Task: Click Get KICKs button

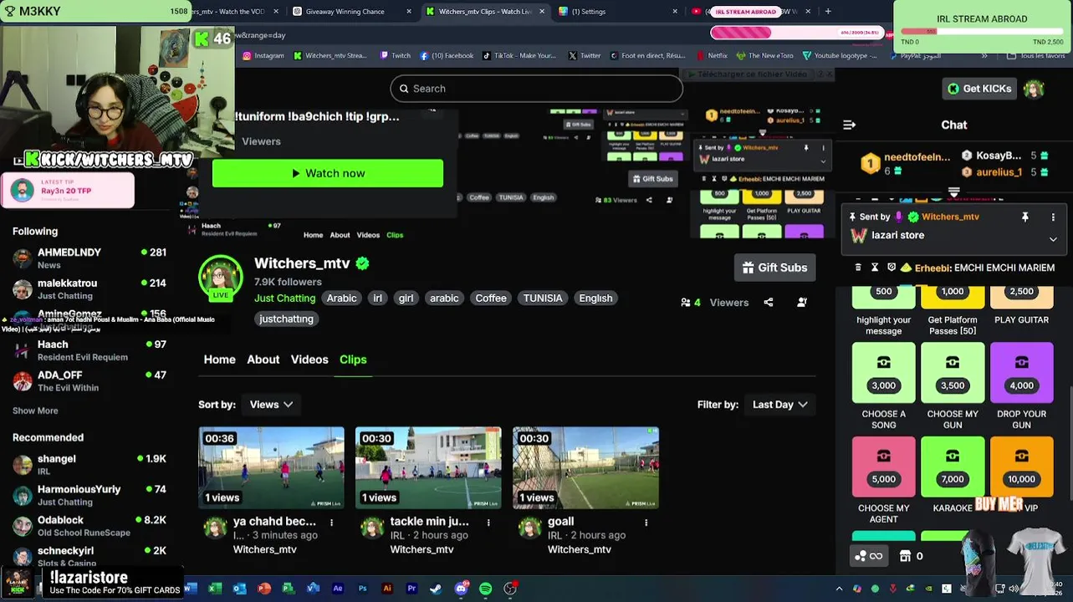Action: point(979,89)
